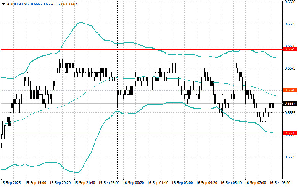298x187 pixels.
Task: Click the 16 Sep 04:20 time label
Action: coord(206,183)
